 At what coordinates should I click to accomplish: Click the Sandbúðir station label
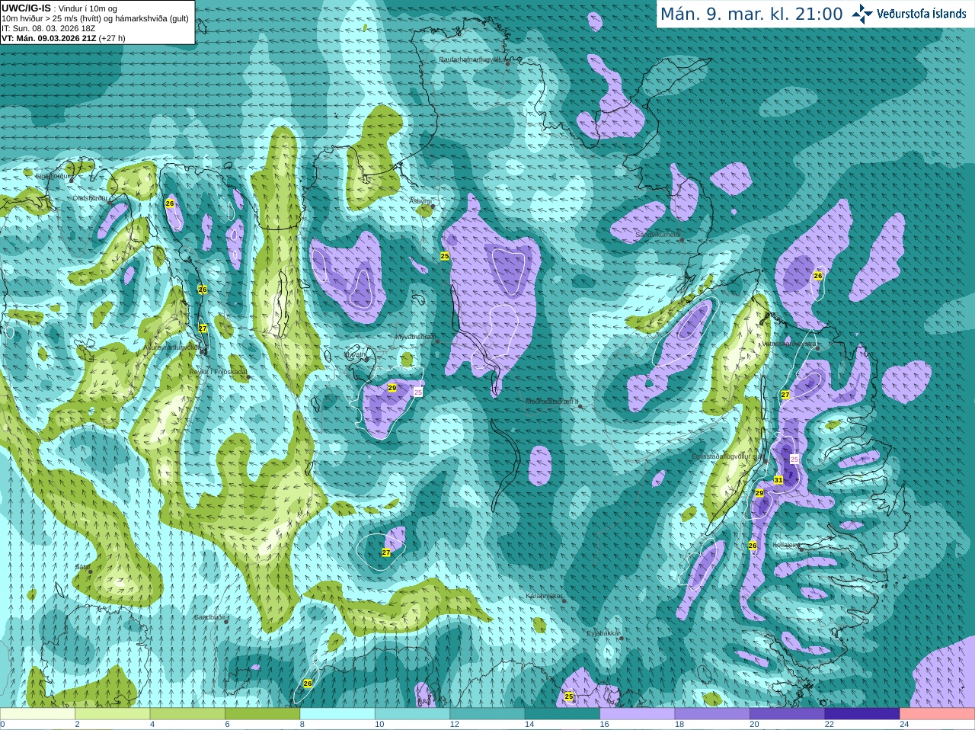[x=209, y=617]
